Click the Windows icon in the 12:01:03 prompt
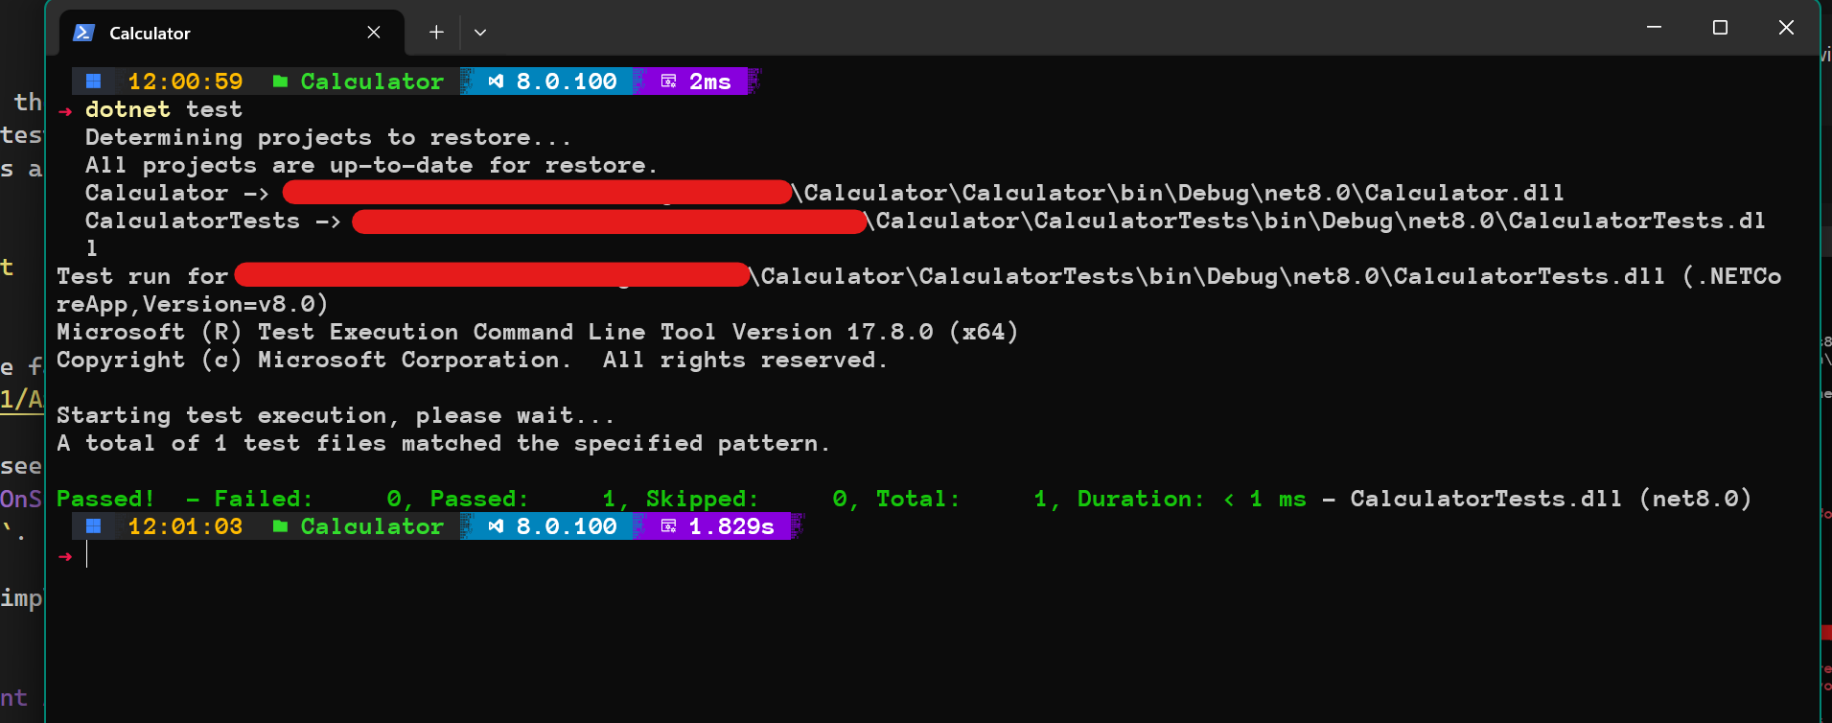This screenshot has height=723, width=1832. click(x=93, y=526)
